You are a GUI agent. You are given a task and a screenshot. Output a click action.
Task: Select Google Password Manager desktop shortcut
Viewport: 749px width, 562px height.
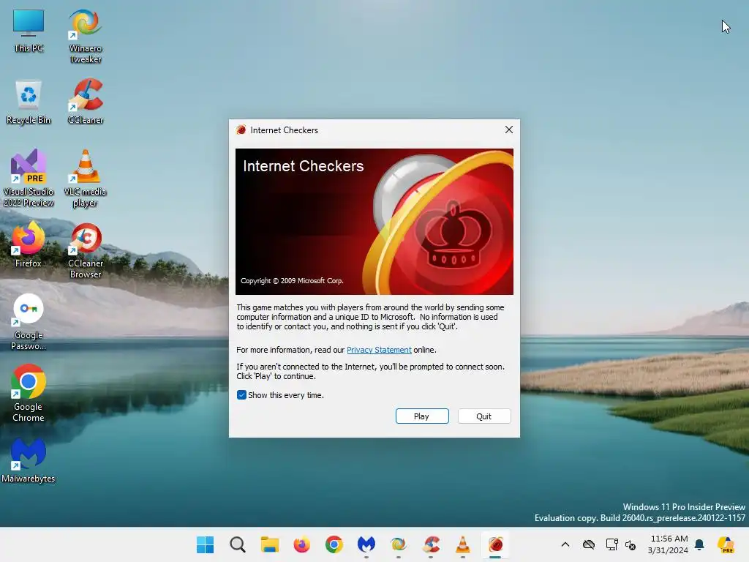pyautogui.click(x=29, y=323)
